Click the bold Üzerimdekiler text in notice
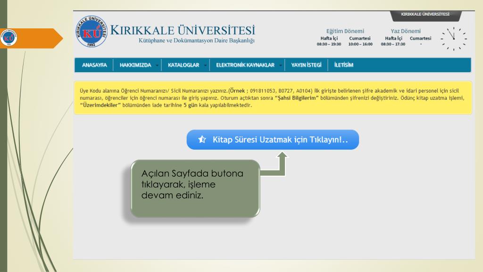 click(100, 105)
